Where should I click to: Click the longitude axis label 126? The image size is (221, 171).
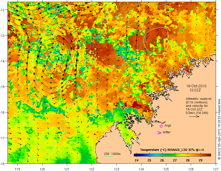(191, 169)
